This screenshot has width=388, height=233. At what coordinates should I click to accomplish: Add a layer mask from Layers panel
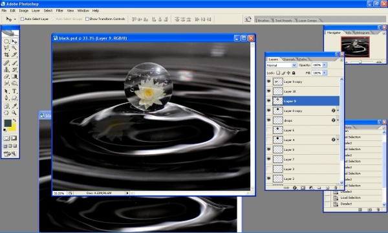point(303,188)
